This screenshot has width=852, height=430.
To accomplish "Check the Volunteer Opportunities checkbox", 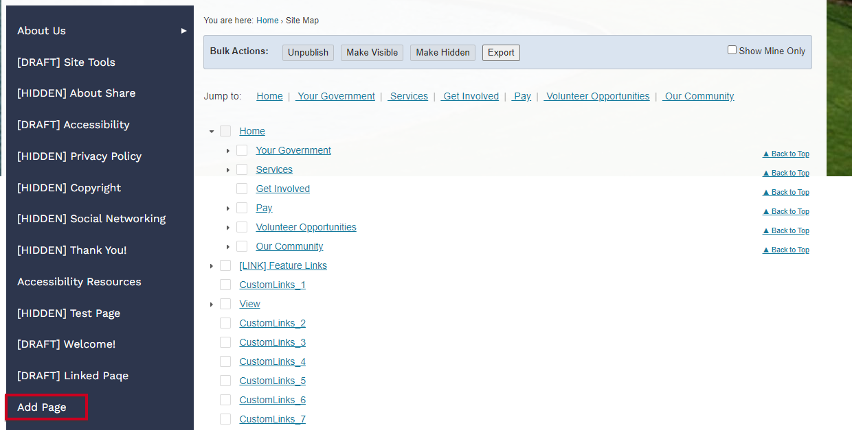I will click(x=242, y=227).
